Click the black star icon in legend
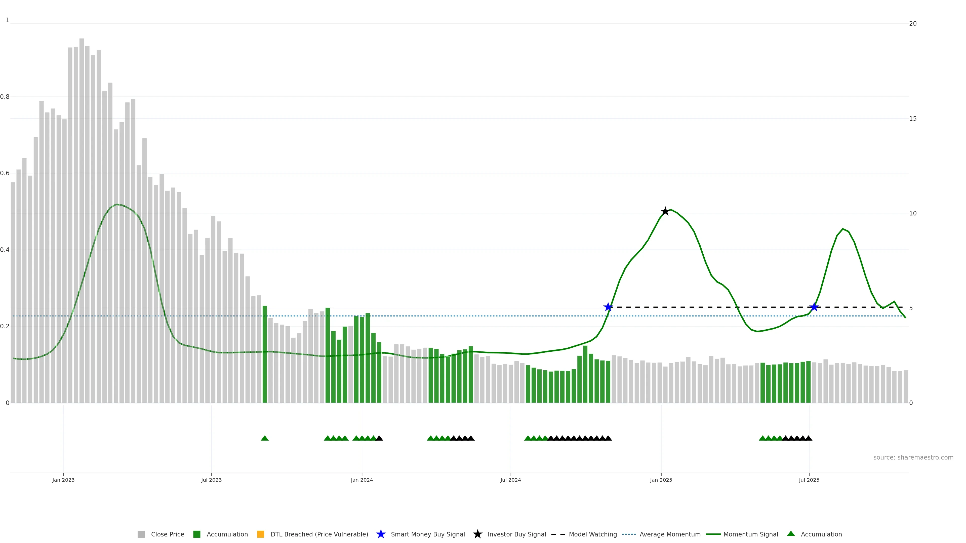966x543 pixels. click(x=477, y=534)
